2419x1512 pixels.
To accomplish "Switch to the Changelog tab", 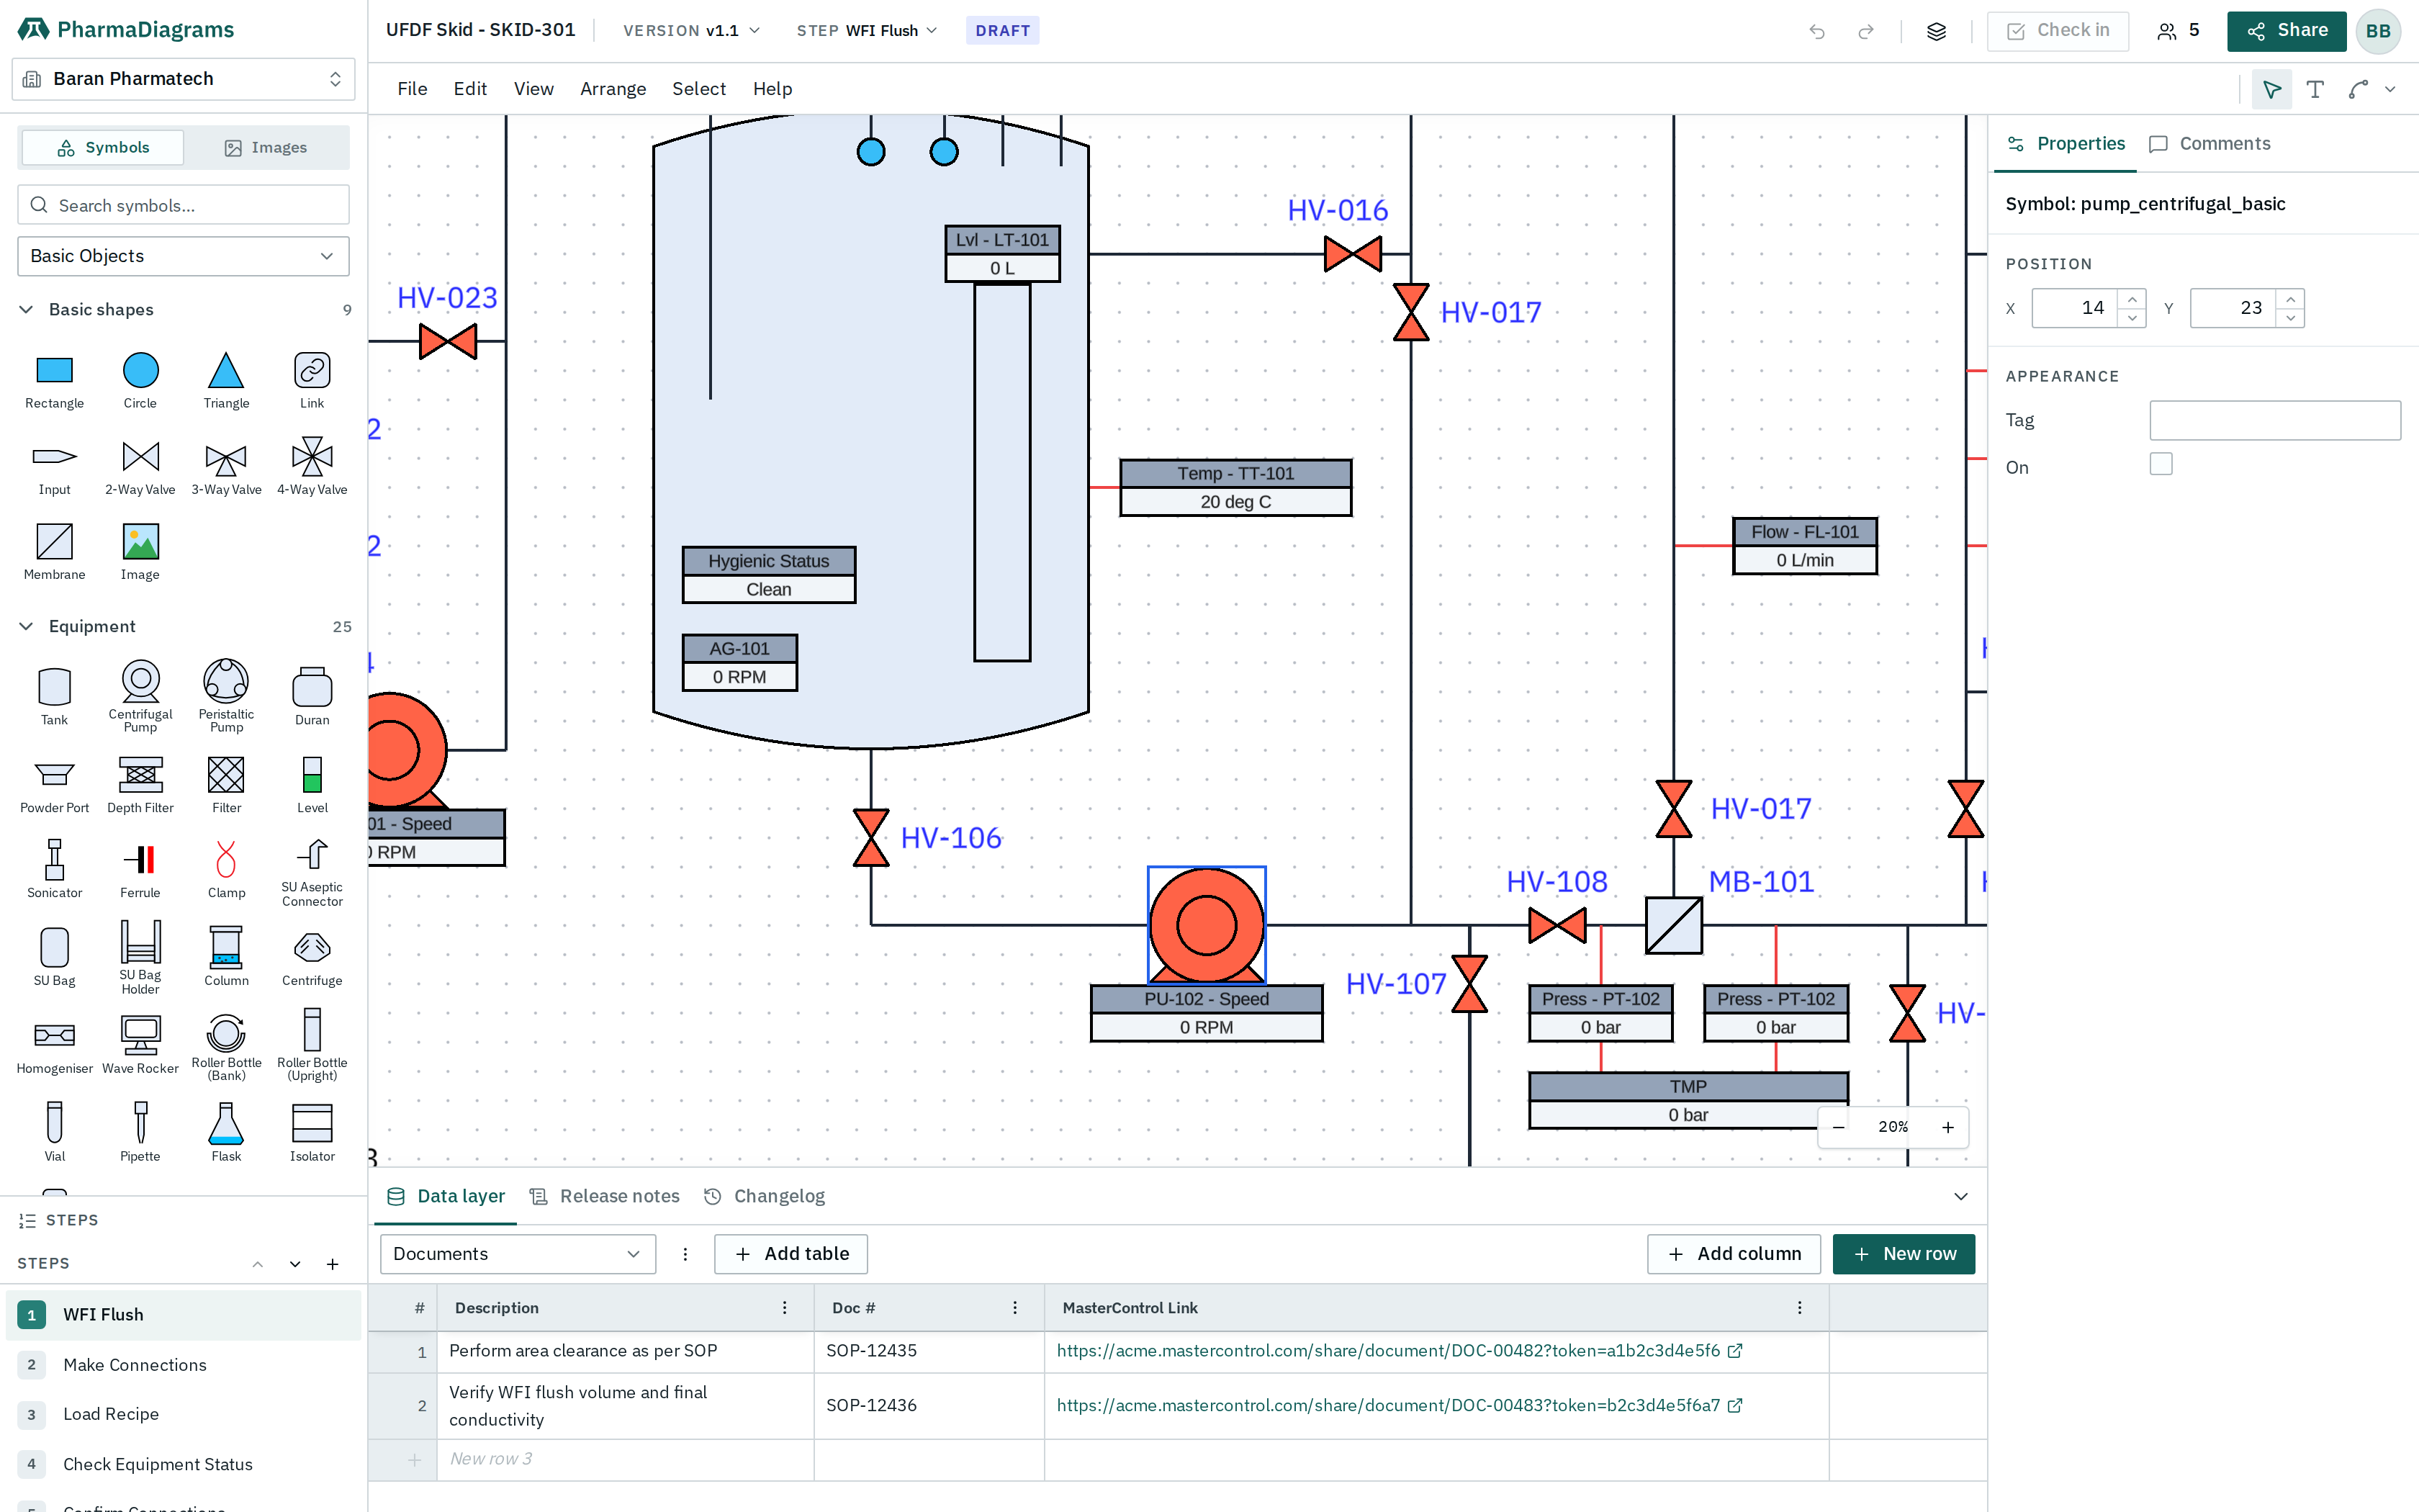I will 765,1196.
